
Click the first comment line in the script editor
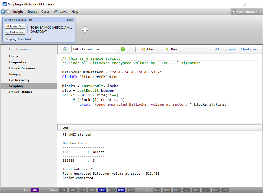click(91, 58)
